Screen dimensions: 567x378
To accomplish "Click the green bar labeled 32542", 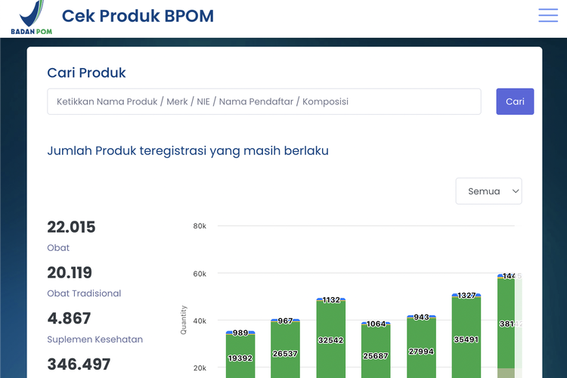I will [x=331, y=339].
